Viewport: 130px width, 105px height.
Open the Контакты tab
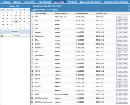[x=72, y=2]
